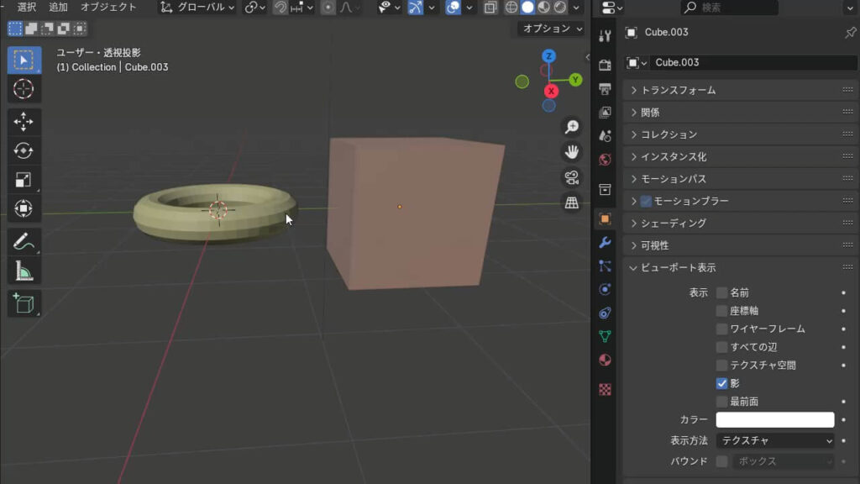Pick the Rotate tool
This screenshot has width=860, height=484.
24,151
